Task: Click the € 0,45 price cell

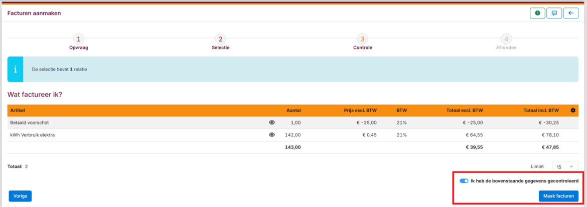Action: 369,135
